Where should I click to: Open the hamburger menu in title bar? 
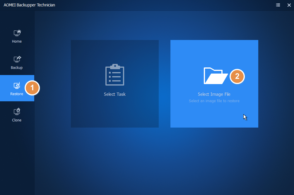(x=278, y=5)
